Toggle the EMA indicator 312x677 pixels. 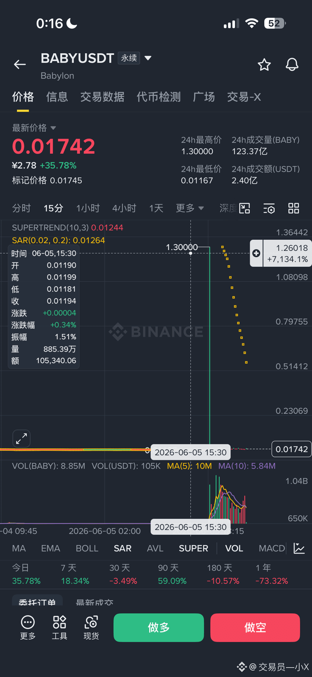[x=50, y=548]
